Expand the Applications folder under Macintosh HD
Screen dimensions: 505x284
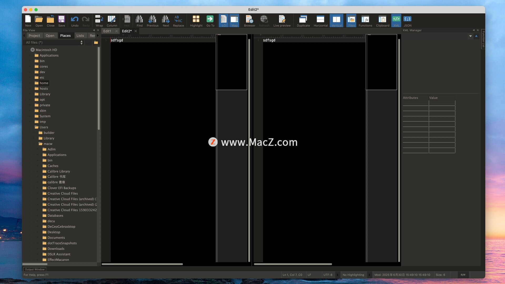click(x=30, y=55)
